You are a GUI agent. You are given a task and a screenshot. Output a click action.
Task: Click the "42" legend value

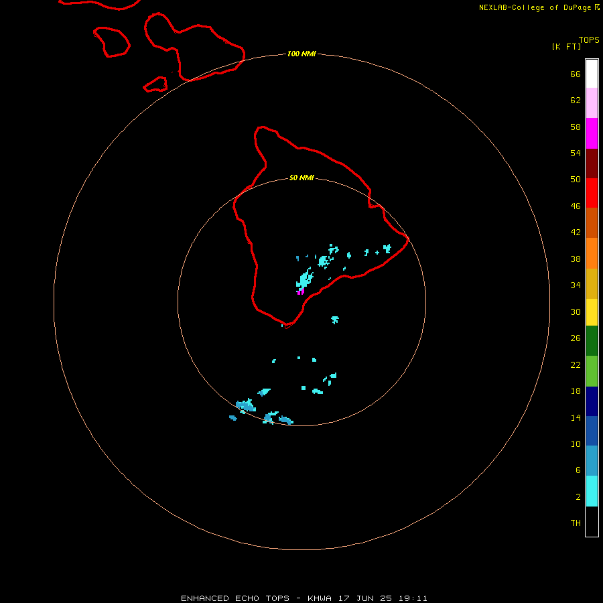pos(576,232)
